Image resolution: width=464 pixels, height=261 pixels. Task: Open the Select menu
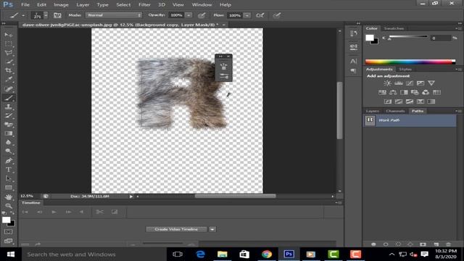pyautogui.click(x=123, y=5)
